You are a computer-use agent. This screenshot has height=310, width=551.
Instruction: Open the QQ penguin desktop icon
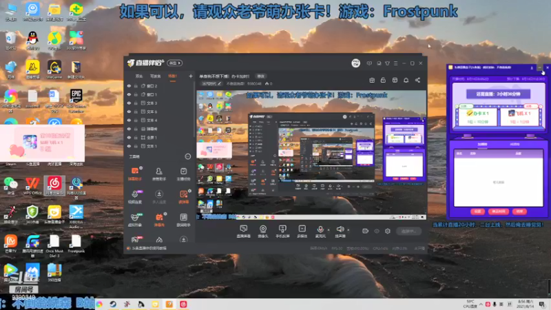pyautogui.click(x=32, y=41)
